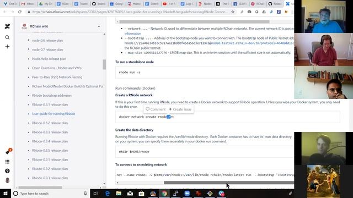
Task: Open Windows Start menu
Action: [6, 194]
